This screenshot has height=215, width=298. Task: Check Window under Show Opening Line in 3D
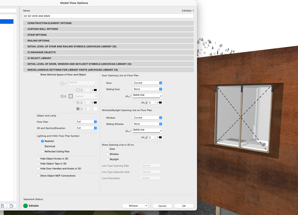[108, 154]
